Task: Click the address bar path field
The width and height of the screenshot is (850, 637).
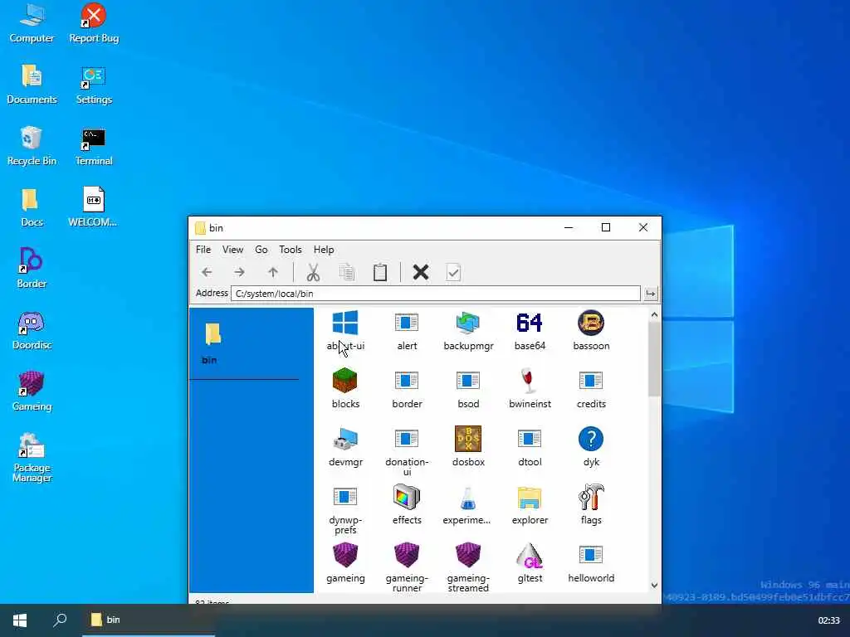Action: click(x=435, y=294)
